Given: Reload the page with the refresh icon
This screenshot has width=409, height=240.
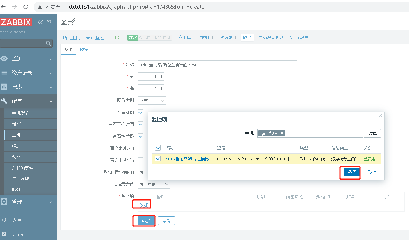Looking at the screenshot, I should (x=26, y=7).
